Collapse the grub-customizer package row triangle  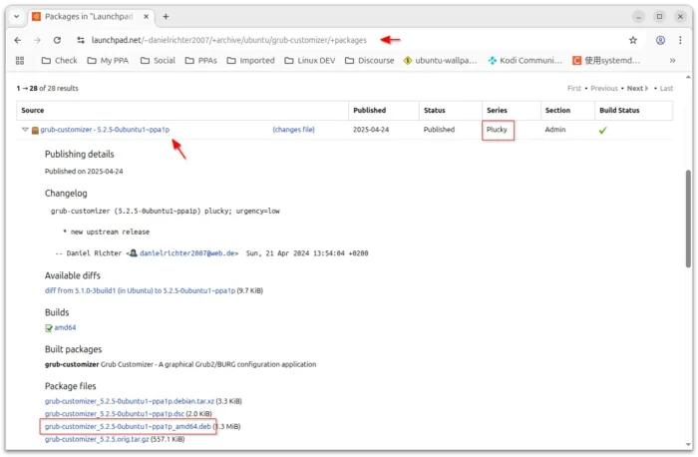(x=25, y=130)
